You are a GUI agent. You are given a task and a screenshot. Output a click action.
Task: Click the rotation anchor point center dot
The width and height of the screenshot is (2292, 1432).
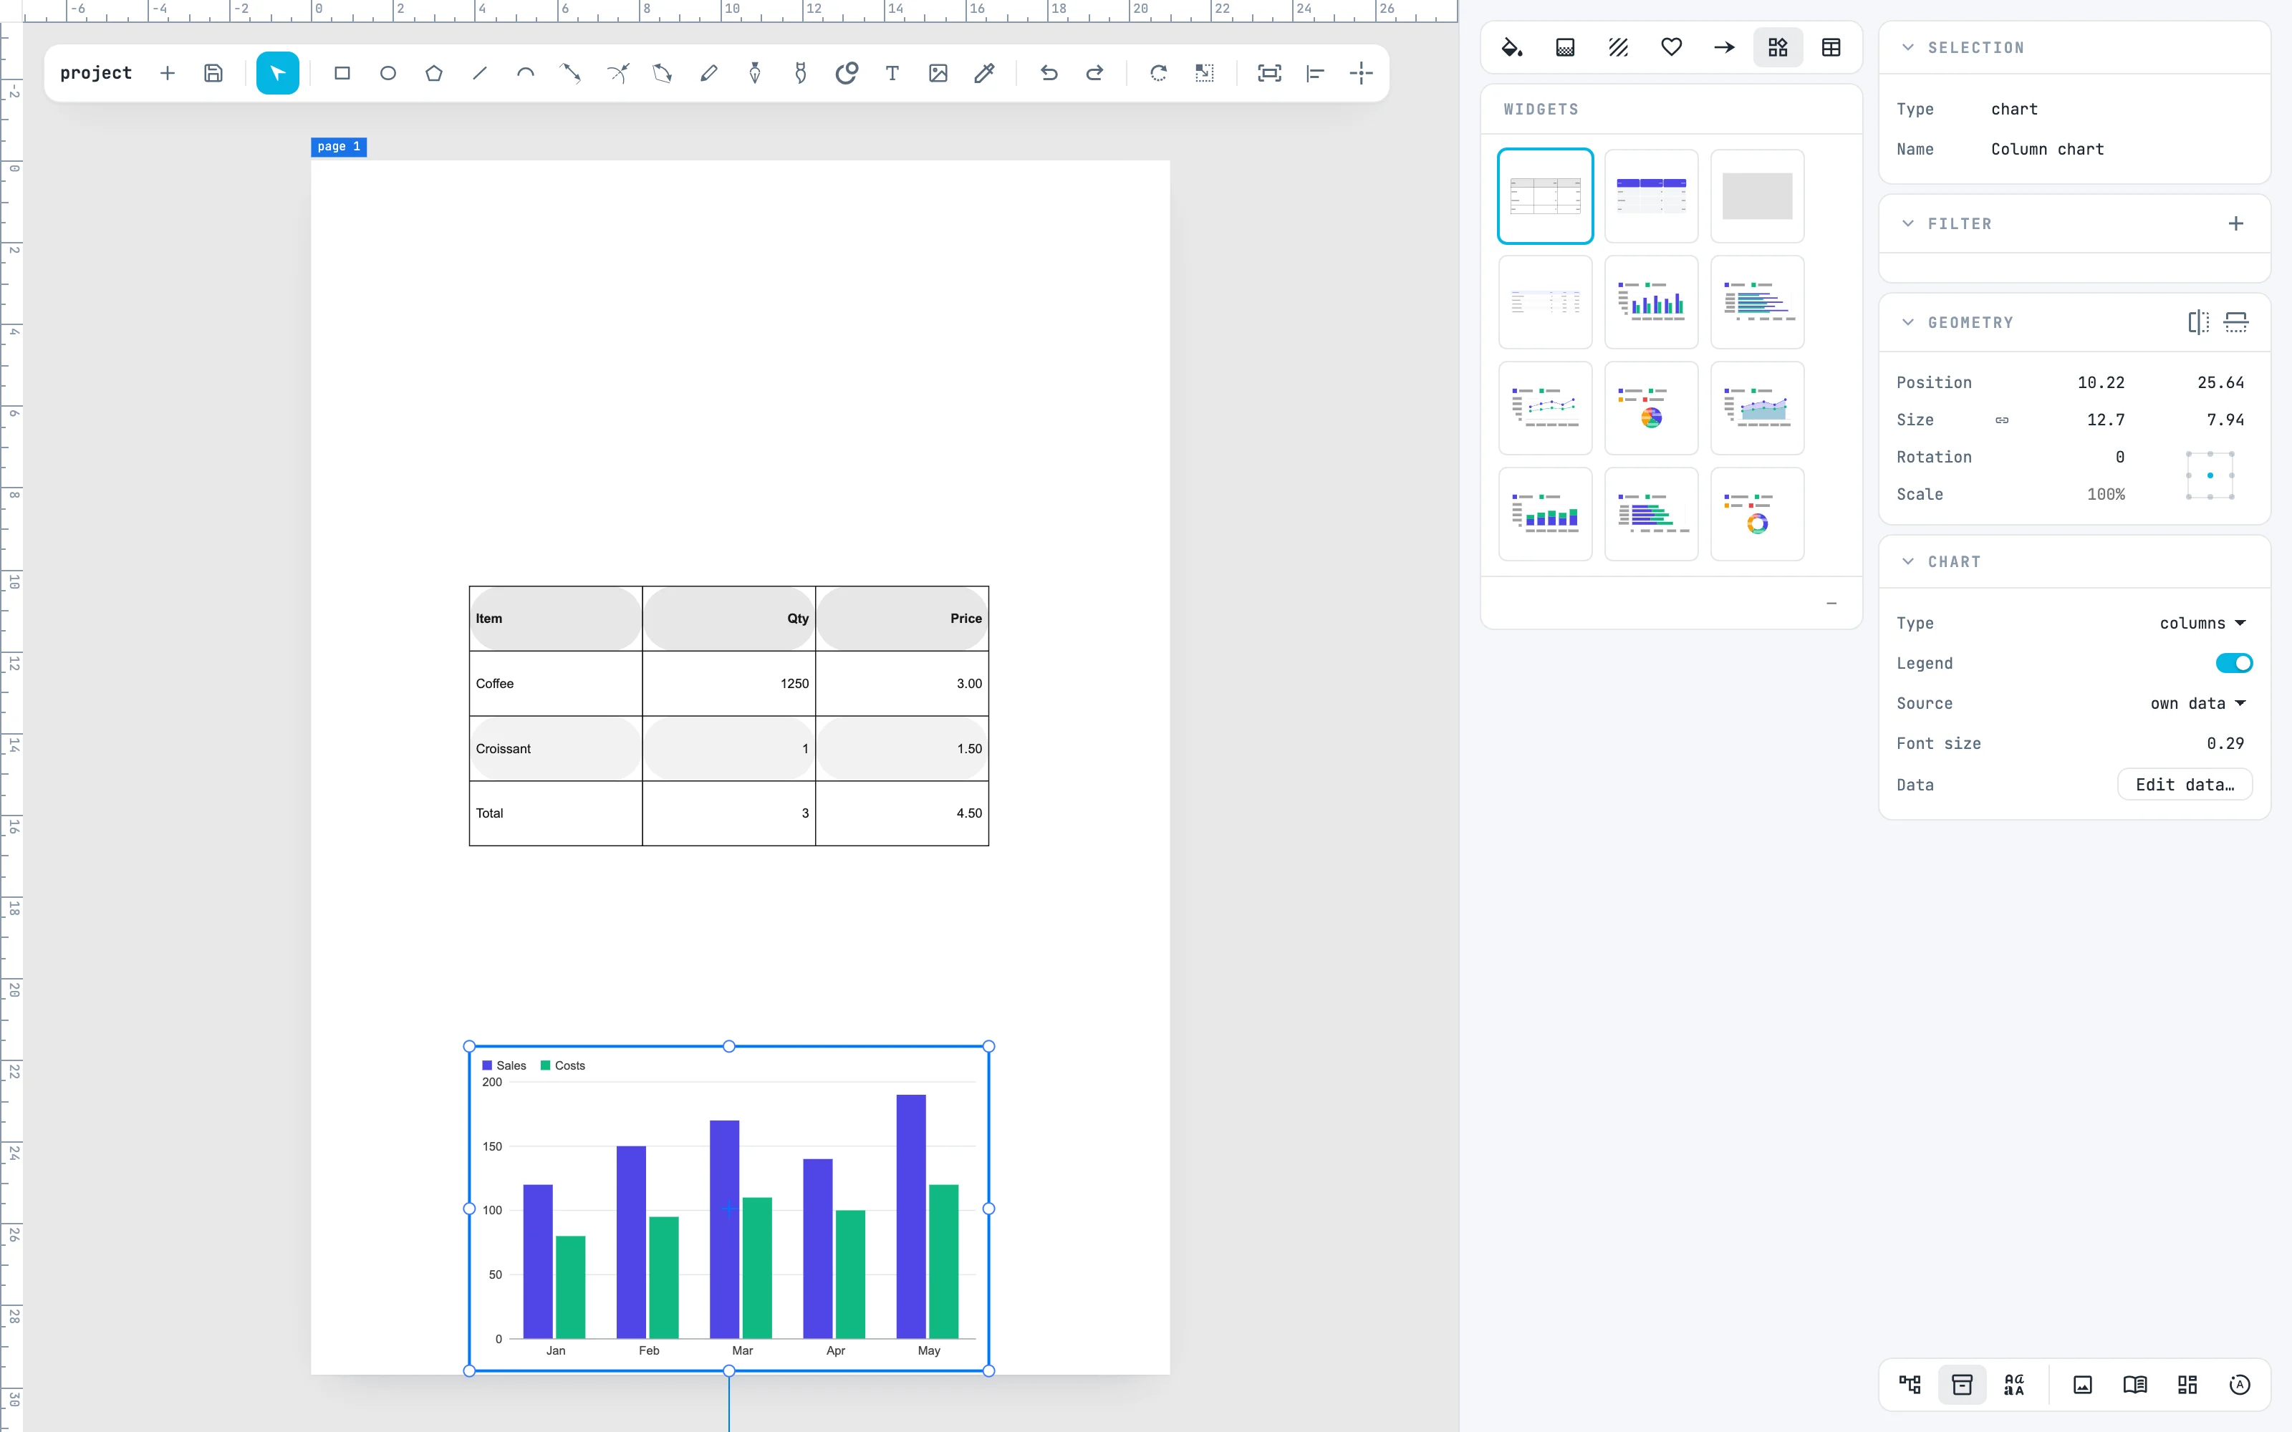(2210, 475)
